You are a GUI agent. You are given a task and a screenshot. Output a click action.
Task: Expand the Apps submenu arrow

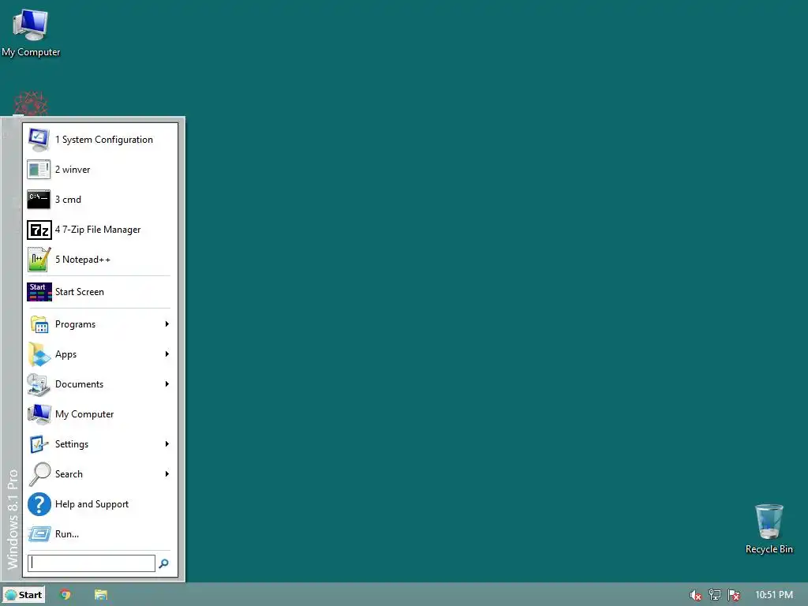[167, 354]
